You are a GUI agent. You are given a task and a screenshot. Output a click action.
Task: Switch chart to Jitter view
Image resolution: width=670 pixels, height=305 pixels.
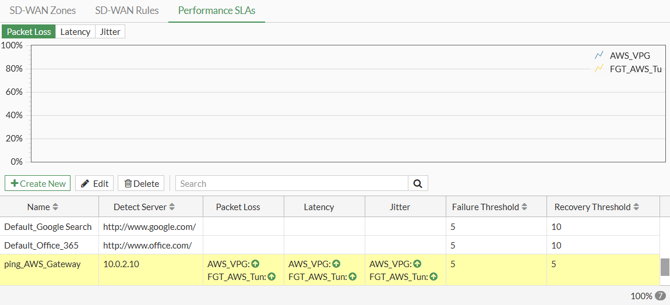click(x=110, y=31)
